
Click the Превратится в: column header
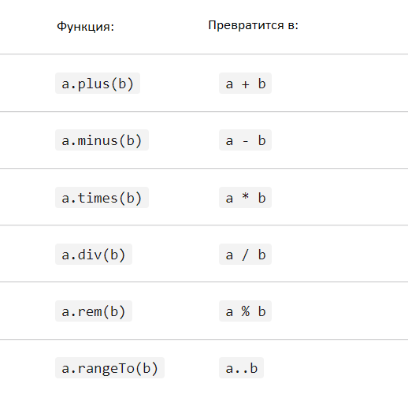pyautogui.click(x=254, y=25)
